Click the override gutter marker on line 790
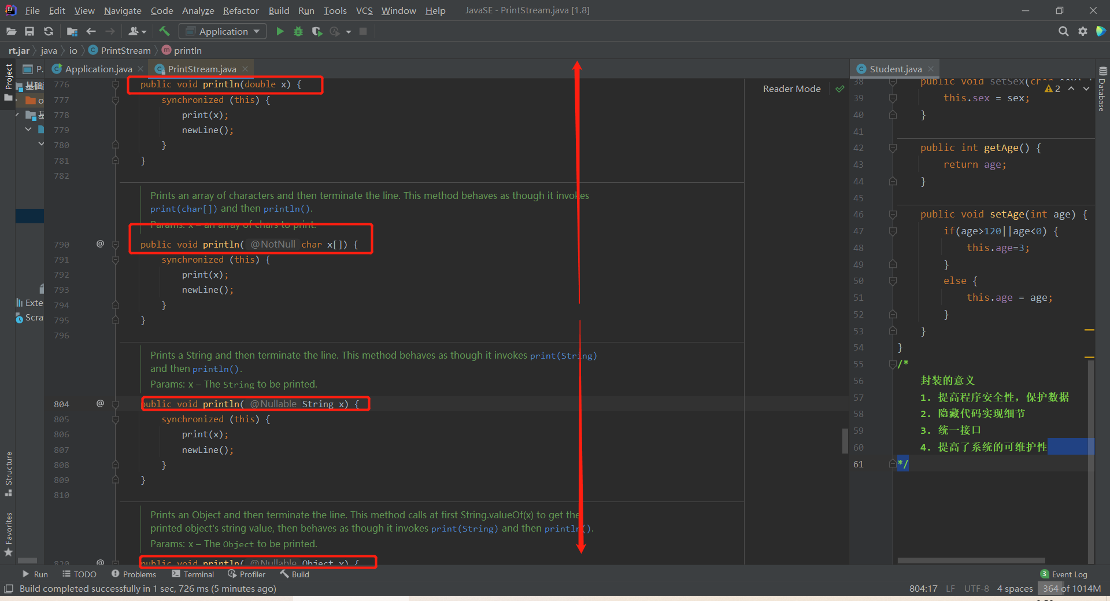This screenshot has height=601, width=1110. (x=100, y=244)
